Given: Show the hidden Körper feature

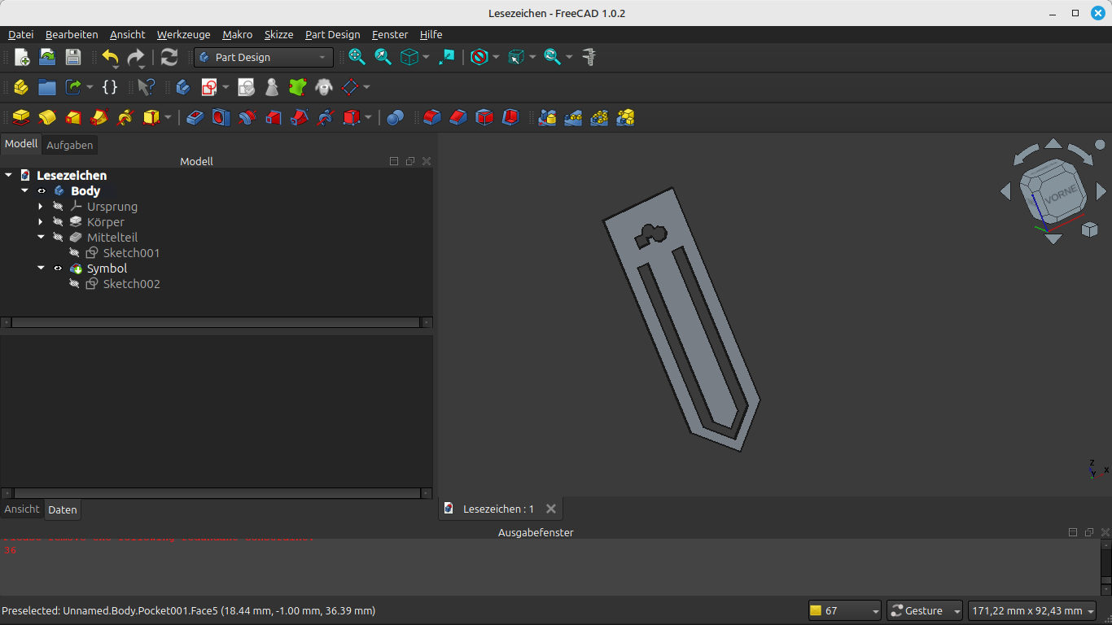Looking at the screenshot, I should pos(58,222).
